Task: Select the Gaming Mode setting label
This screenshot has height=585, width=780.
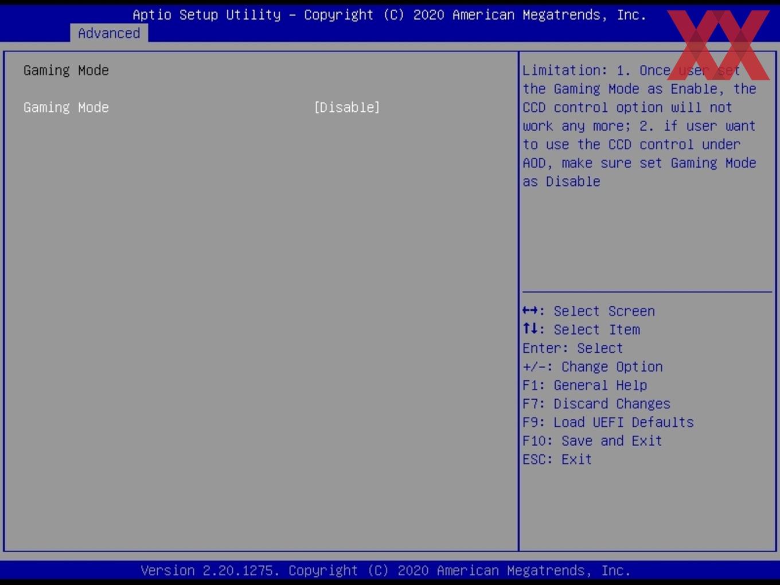Action: tap(66, 107)
